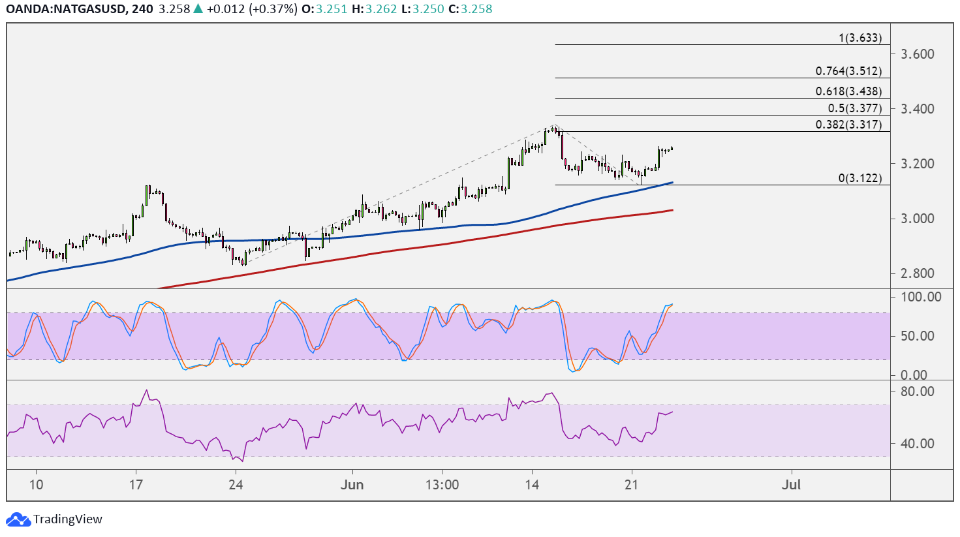960x537 pixels.
Task: Select the Fibonacci label 1(3.633)
Action: coord(860,38)
